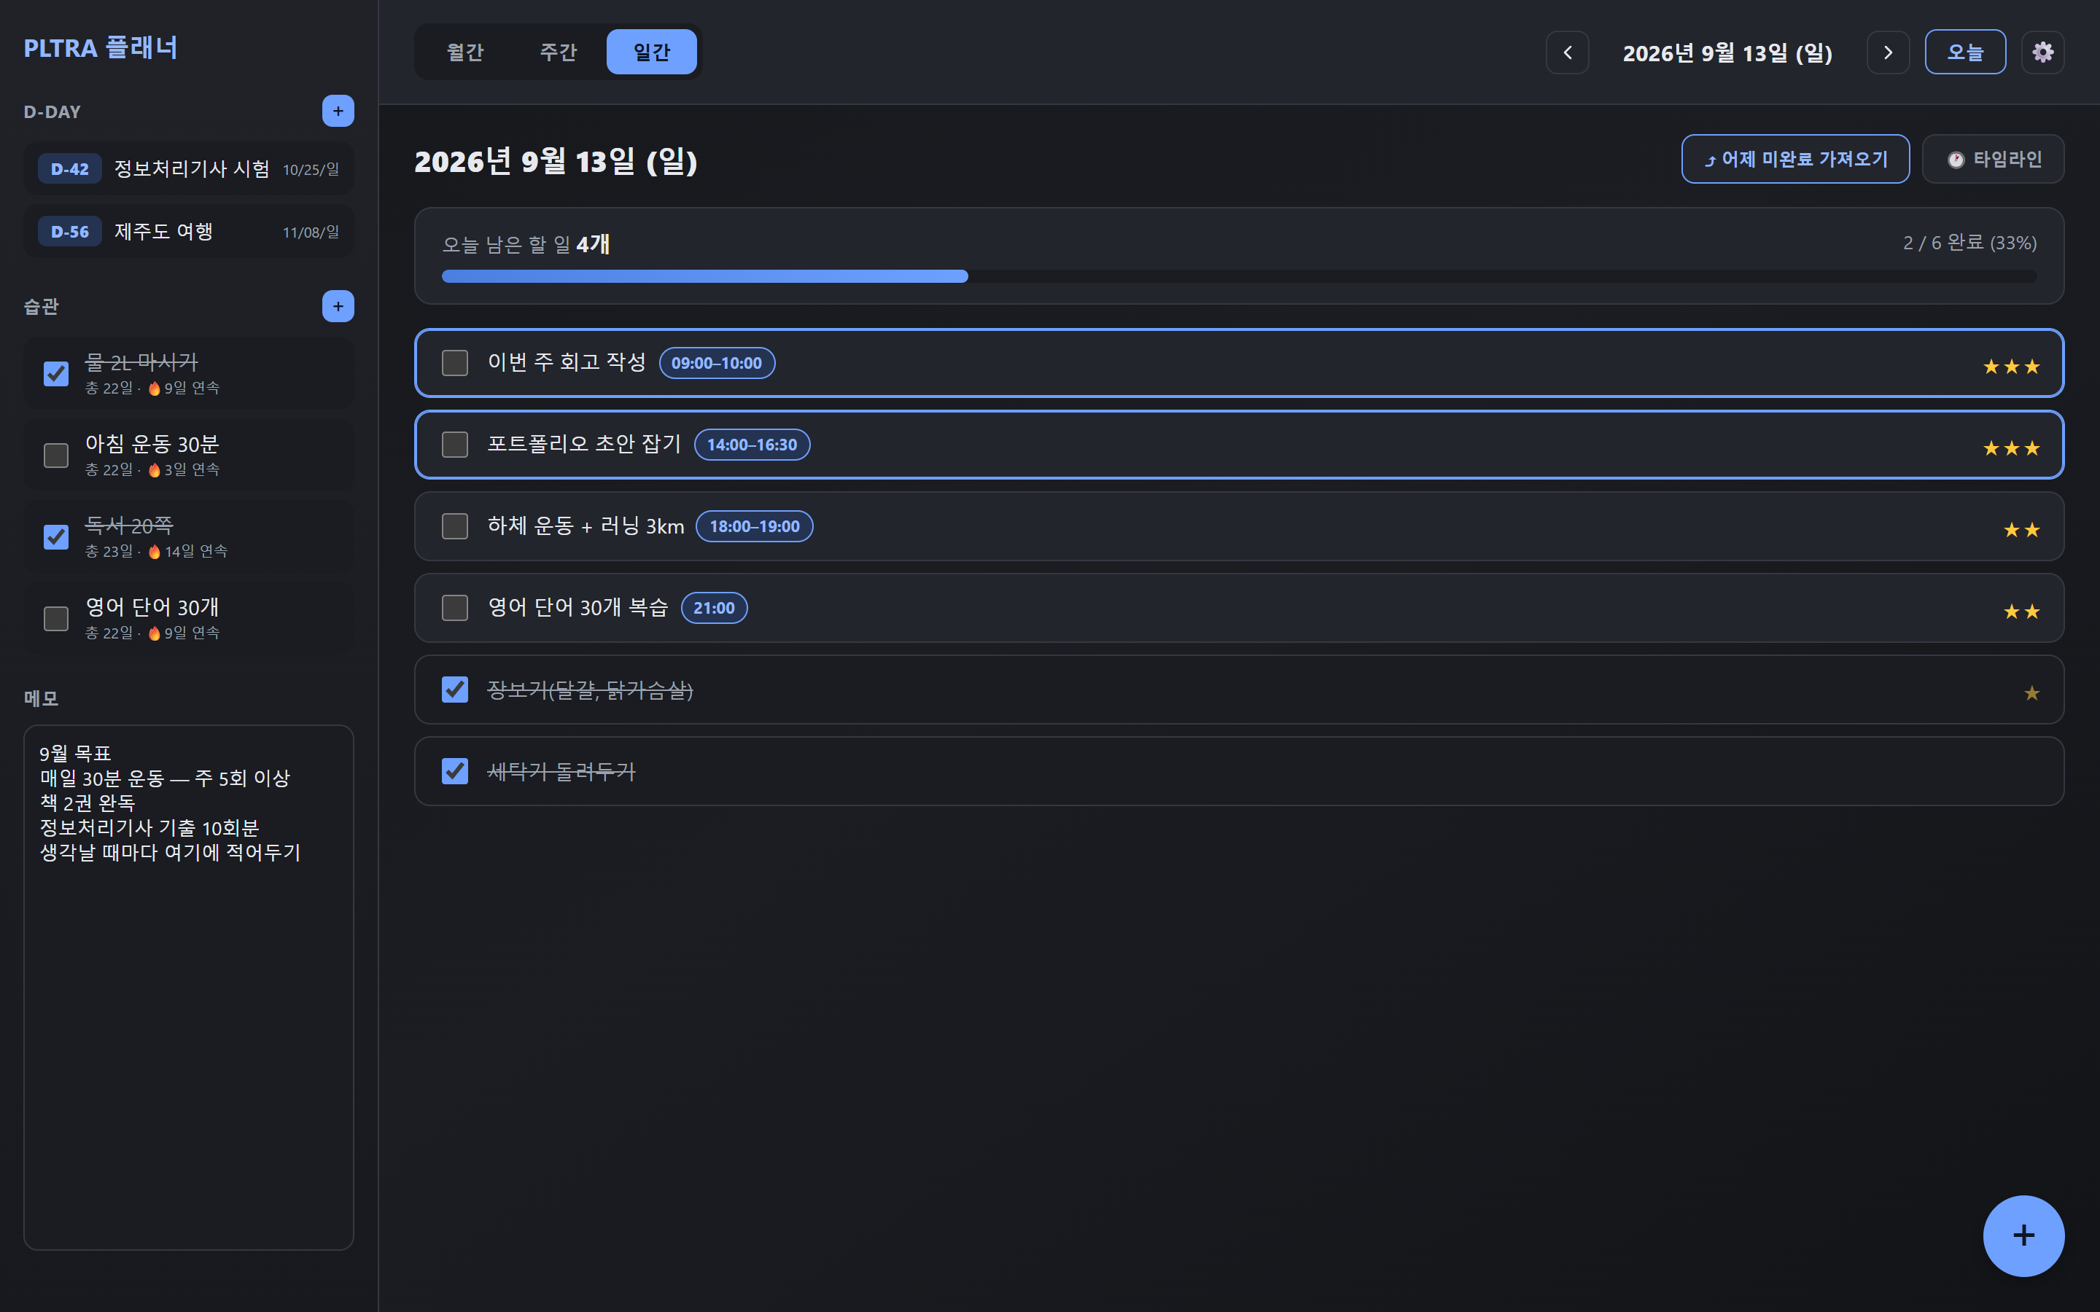Click the header date 2026년 9월 13일 (일)
The image size is (2100, 1312).
coord(1727,53)
